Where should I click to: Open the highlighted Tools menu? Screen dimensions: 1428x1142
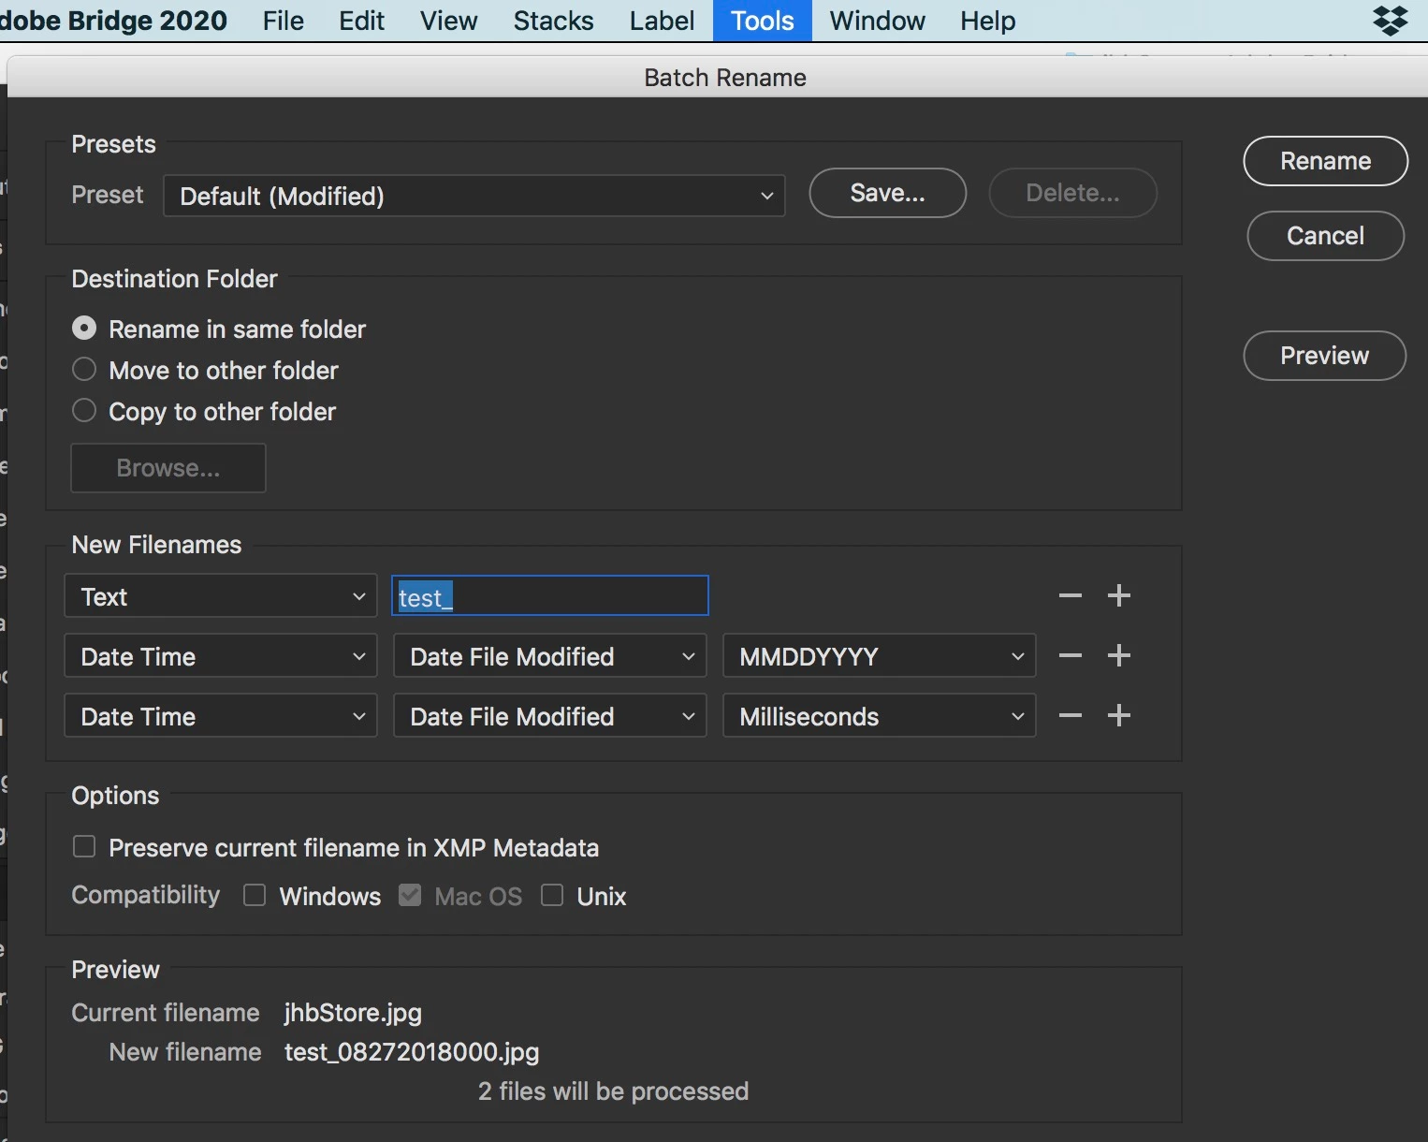click(x=763, y=21)
